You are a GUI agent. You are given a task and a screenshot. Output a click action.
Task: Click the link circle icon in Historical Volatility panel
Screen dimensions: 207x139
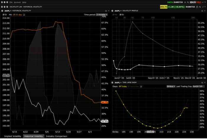(2, 11)
